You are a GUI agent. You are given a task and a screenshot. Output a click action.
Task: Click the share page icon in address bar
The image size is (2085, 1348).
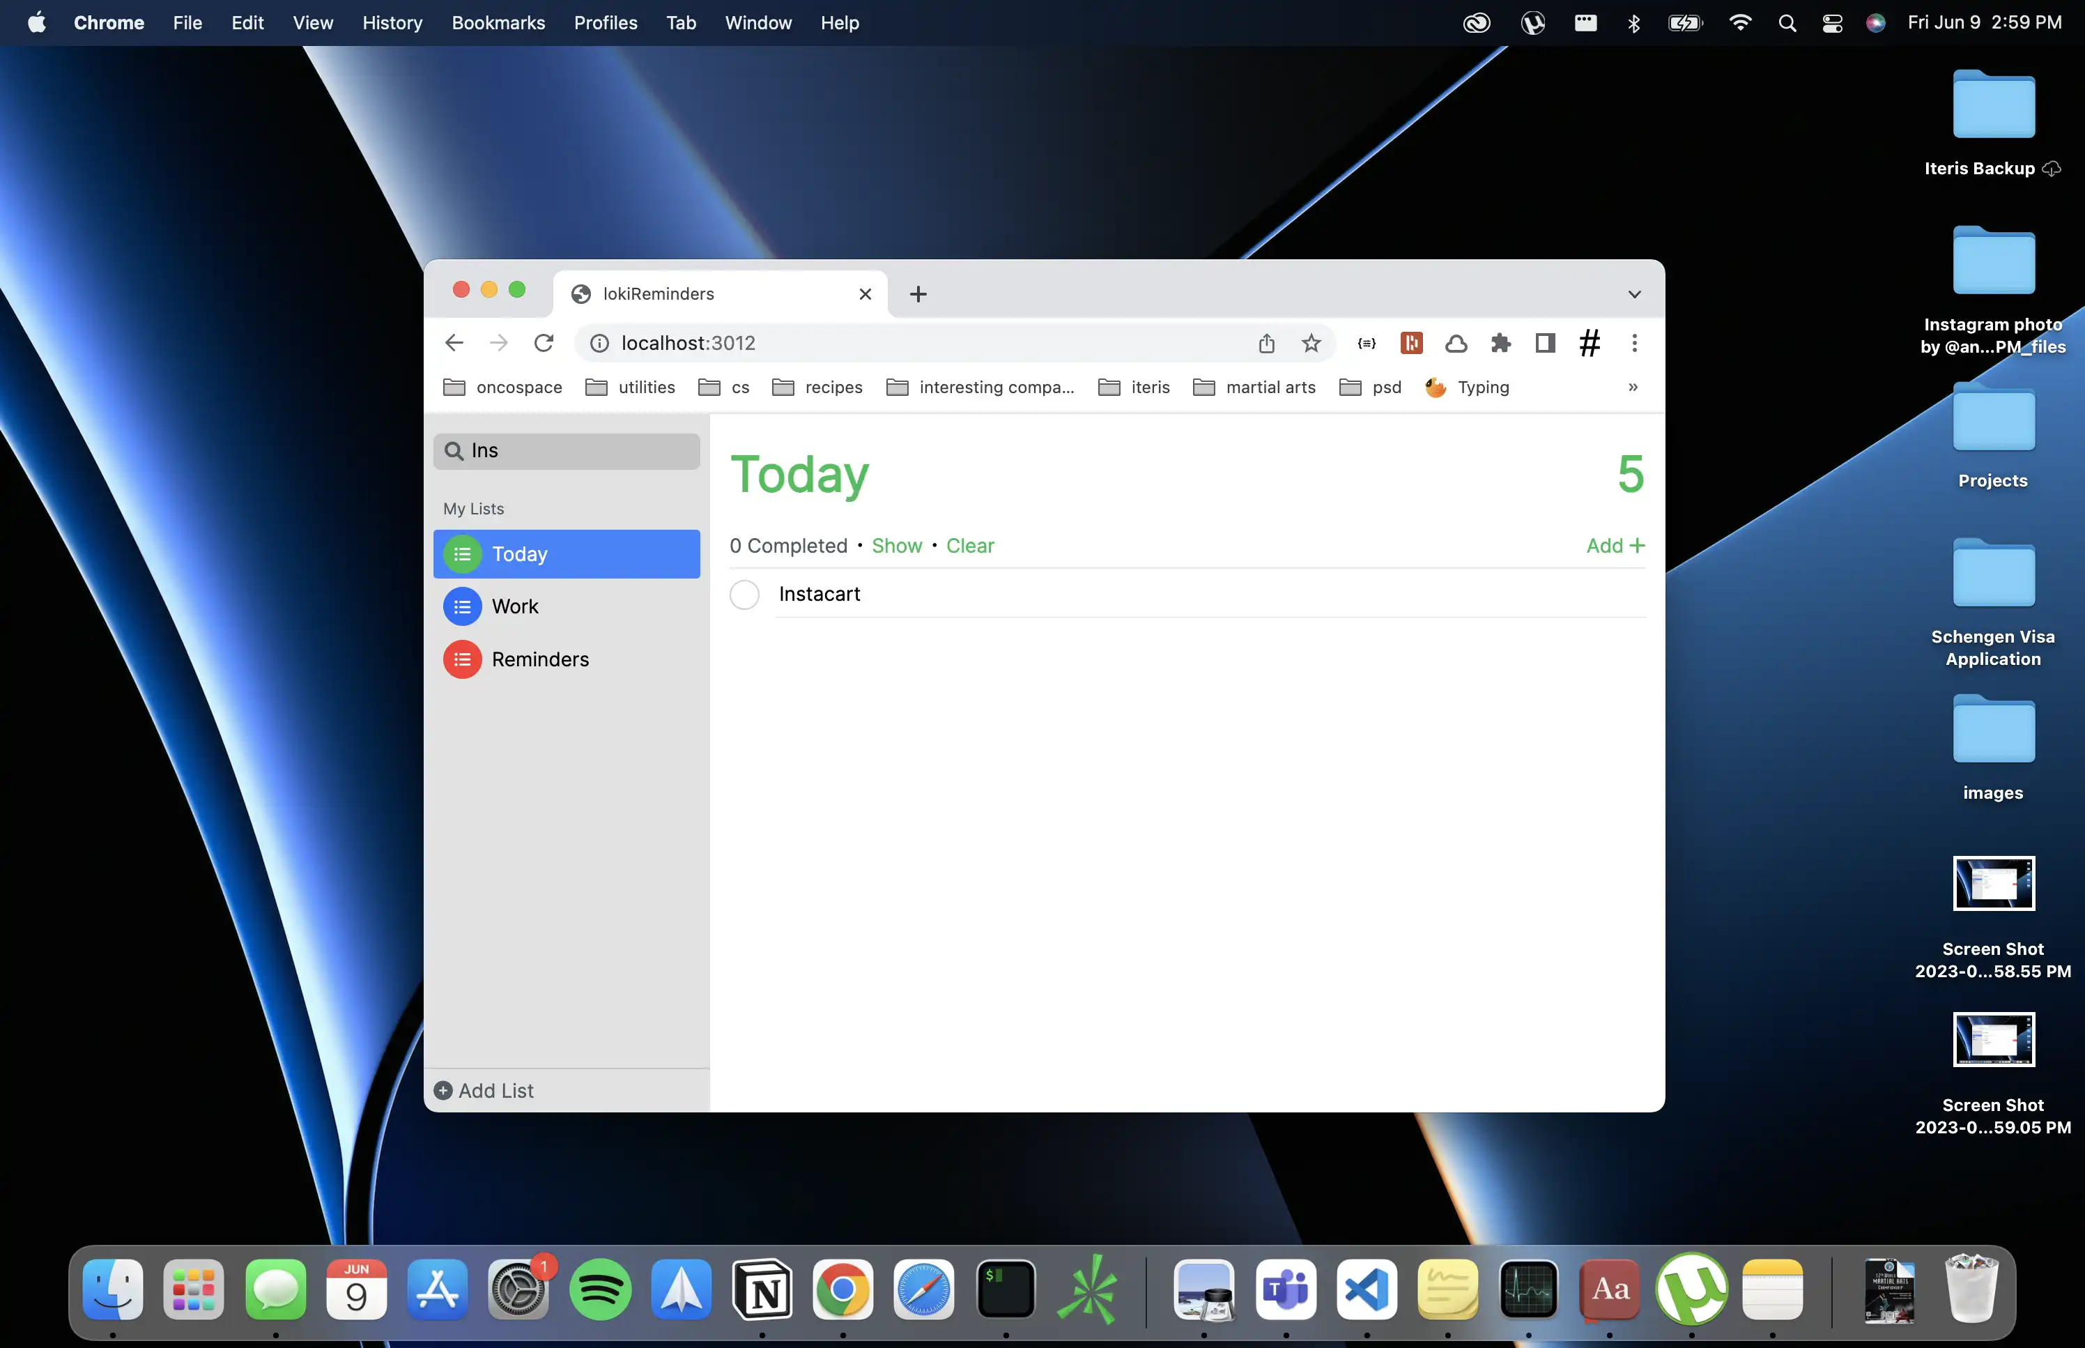[1266, 343]
